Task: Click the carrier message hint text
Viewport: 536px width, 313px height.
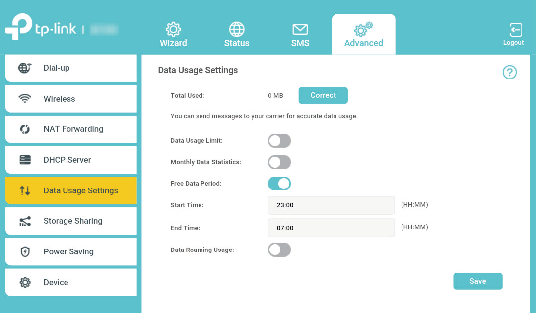Action: pyautogui.click(x=264, y=116)
